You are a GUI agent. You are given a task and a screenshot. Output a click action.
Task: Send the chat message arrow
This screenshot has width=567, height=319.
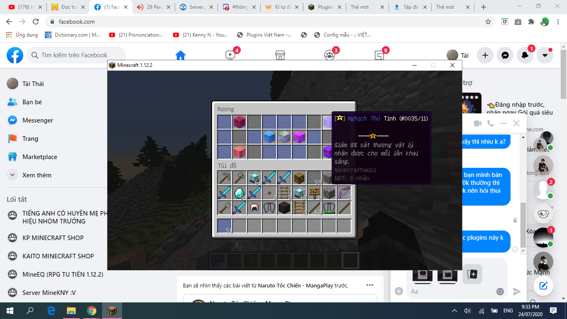click(517, 292)
